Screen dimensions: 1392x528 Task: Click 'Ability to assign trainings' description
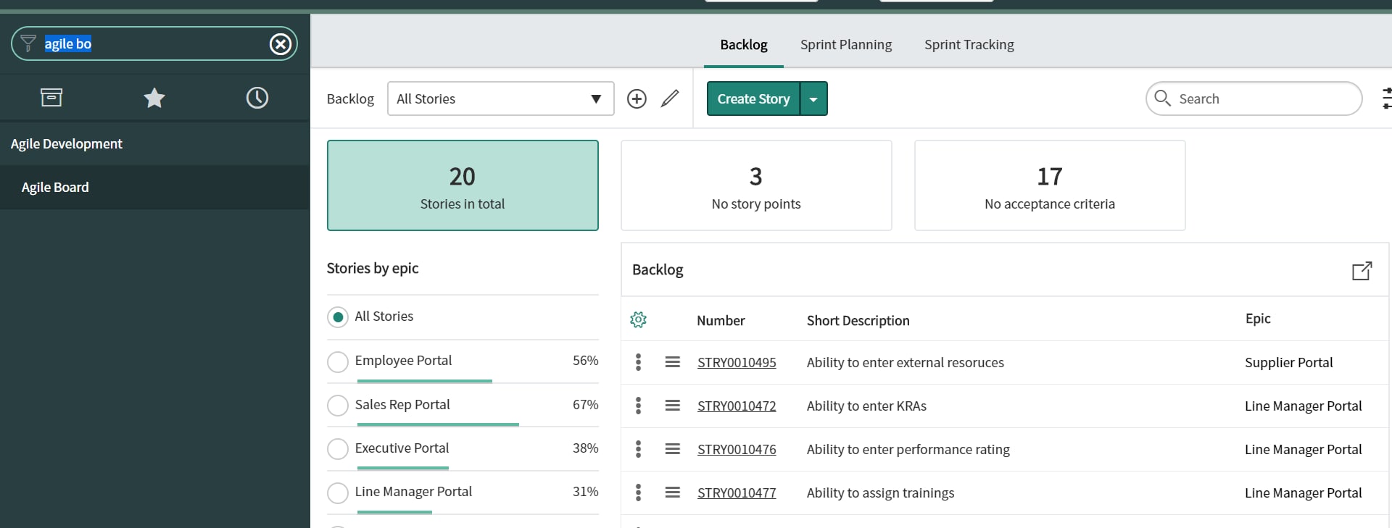[880, 493]
